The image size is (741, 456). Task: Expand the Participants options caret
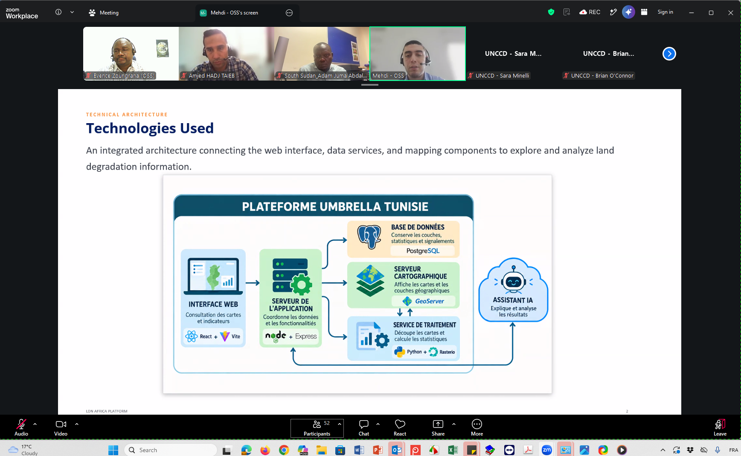(x=340, y=424)
